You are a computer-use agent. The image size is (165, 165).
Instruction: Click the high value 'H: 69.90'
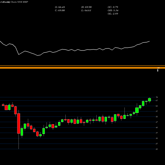tap(86, 7)
